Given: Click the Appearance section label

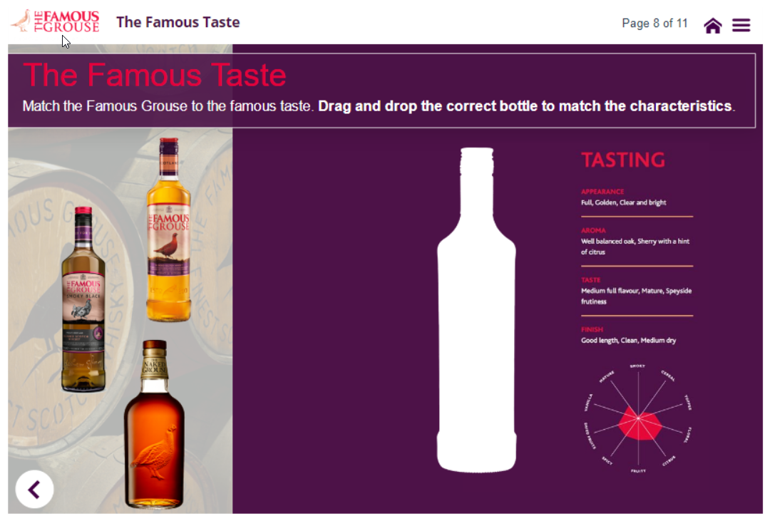Looking at the screenshot, I should point(602,192).
